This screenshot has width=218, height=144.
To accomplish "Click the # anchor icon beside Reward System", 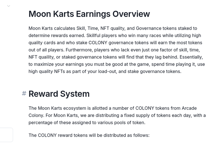I will tap(24, 93).
